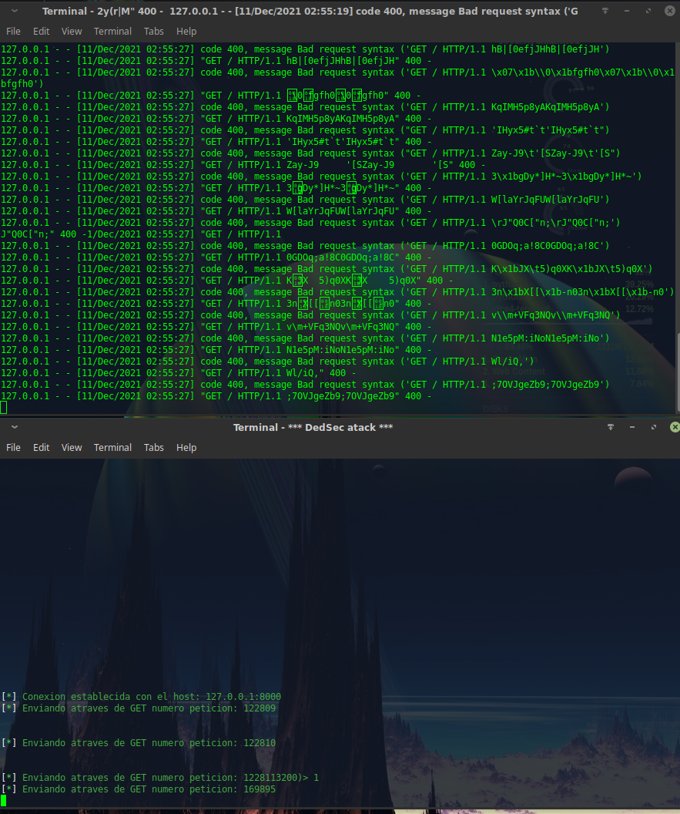The image size is (680, 814).
Task: Select the wrapped 'bfgfh0')' line
Action: pos(22,83)
